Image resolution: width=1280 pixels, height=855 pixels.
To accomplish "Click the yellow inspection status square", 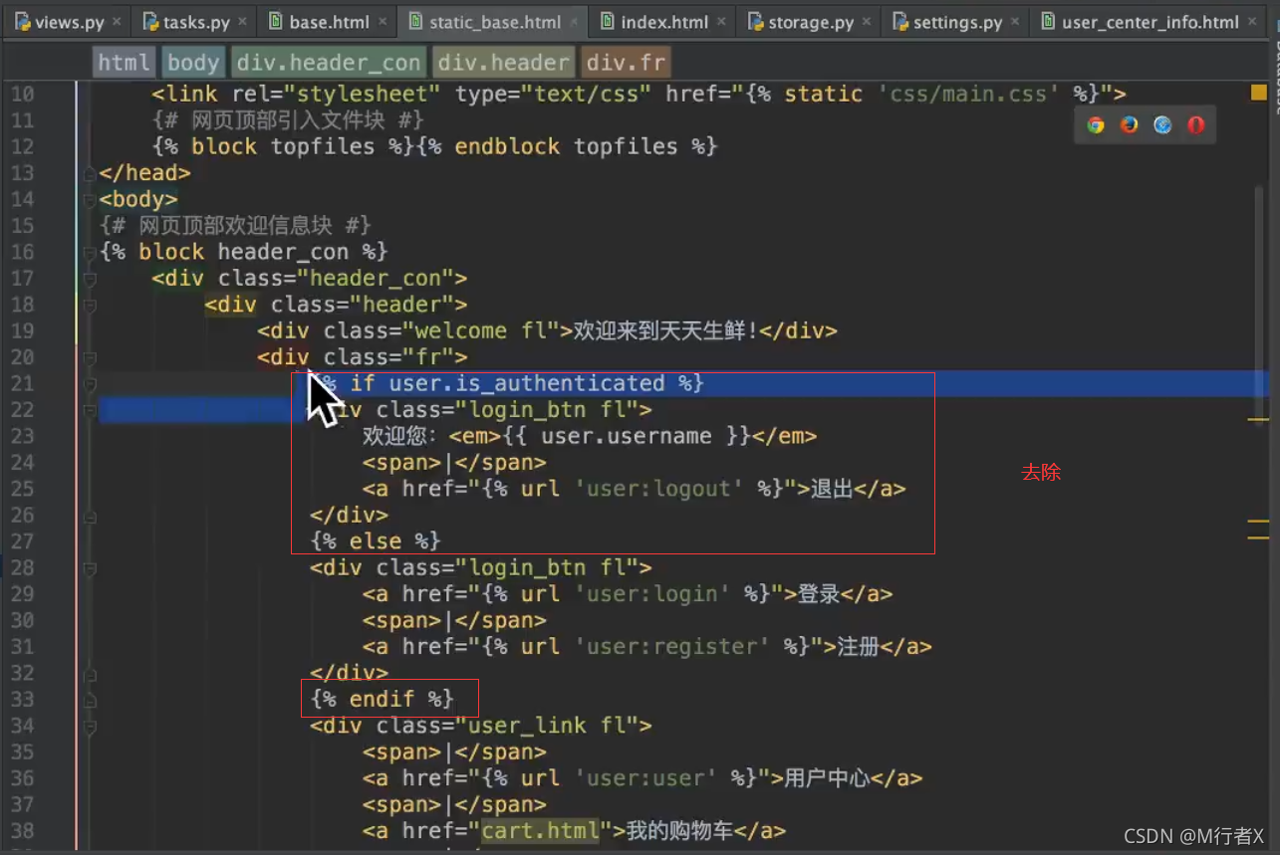I will point(1259,93).
